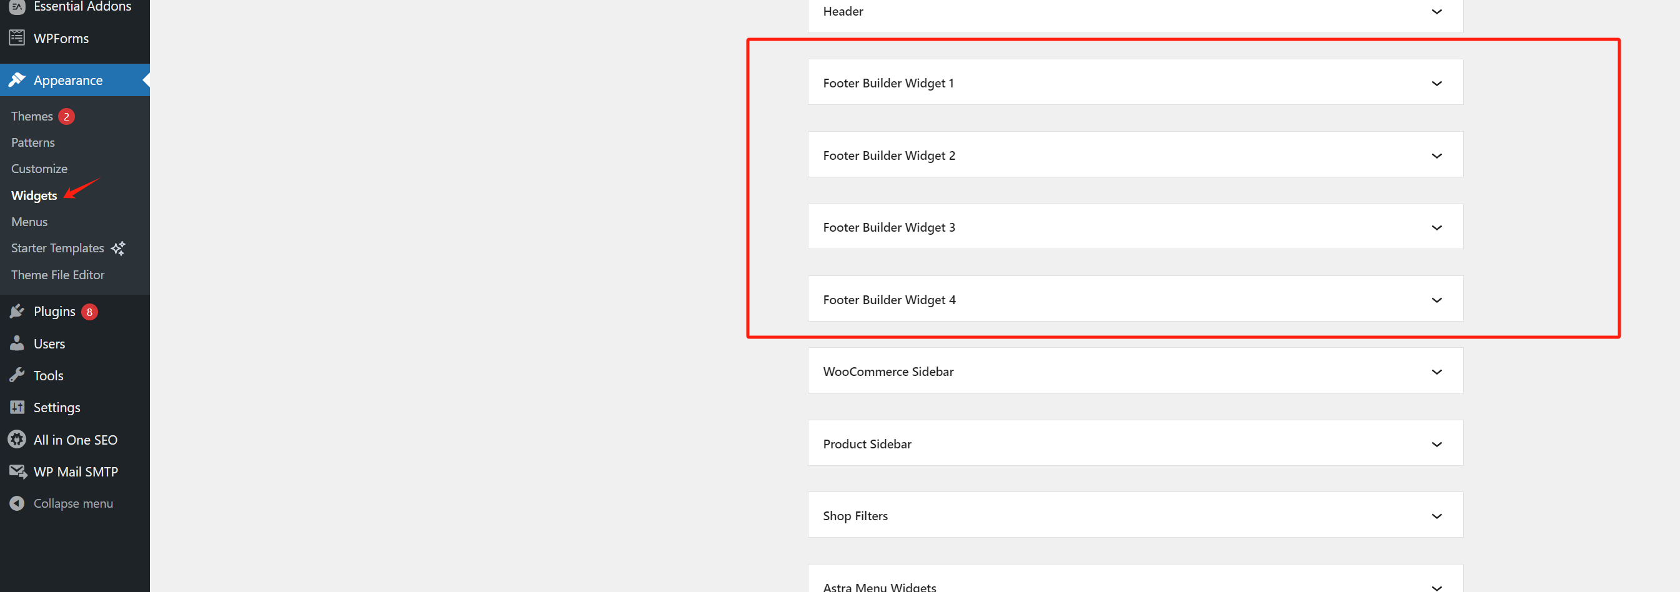Expand Footer Builder Widget 1 panel
The height and width of the screenshot is (592, 1680).
(x=1436, y=84)
